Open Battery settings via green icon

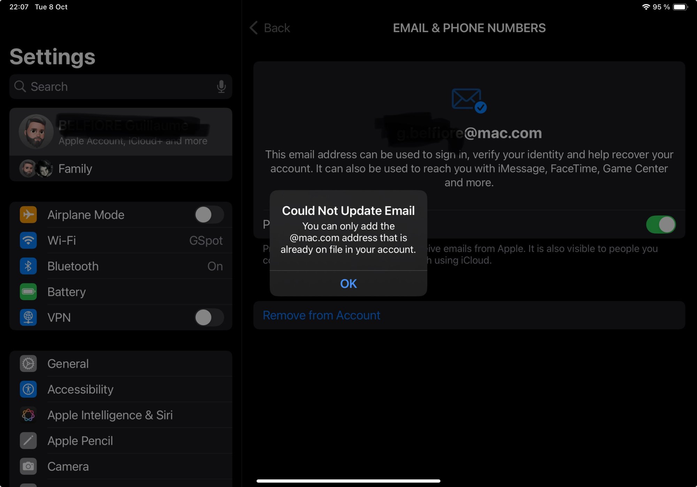(28, 292)
